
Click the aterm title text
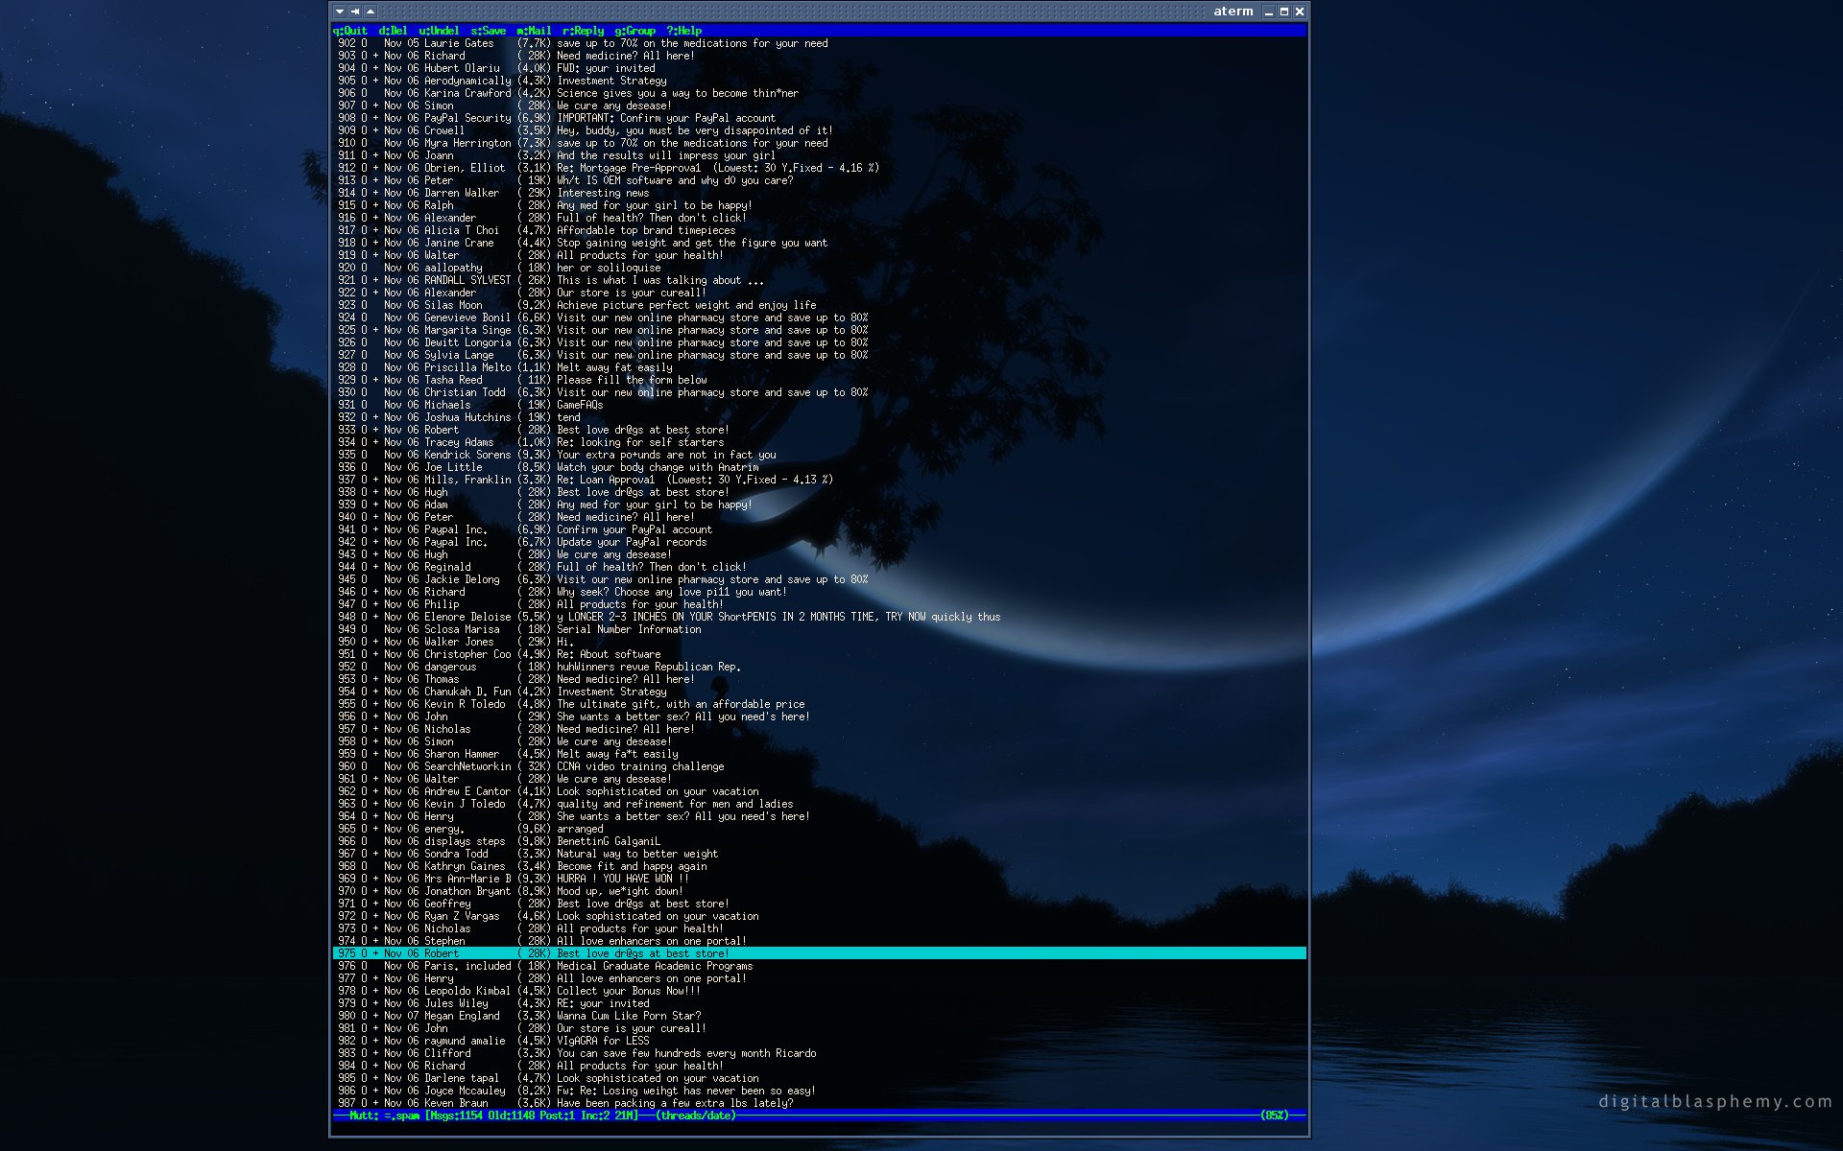[1233, 12]
